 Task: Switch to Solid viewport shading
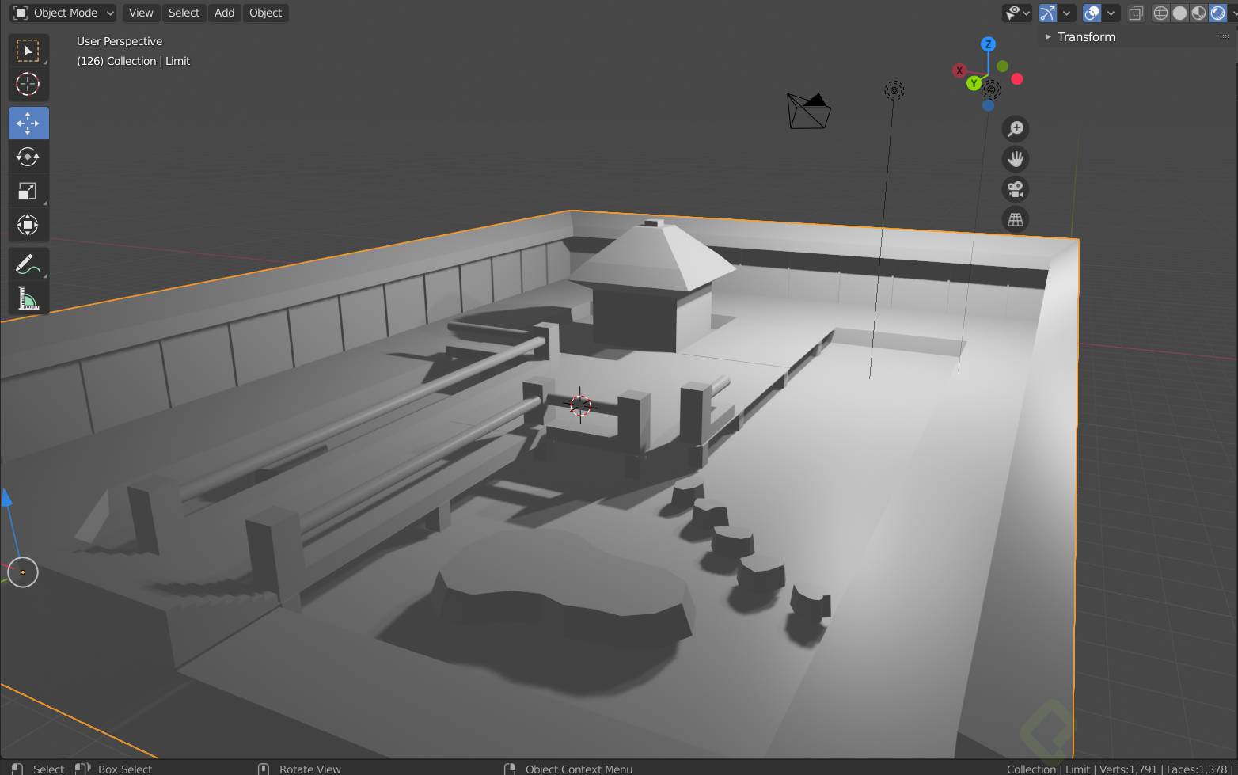click(1180, 13)
